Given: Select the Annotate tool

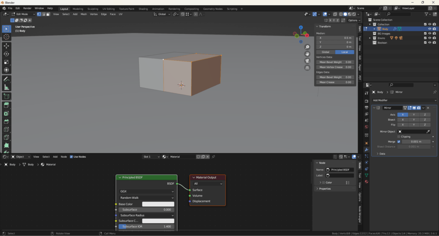Looking at the screenshot, I should click(6, 79).
